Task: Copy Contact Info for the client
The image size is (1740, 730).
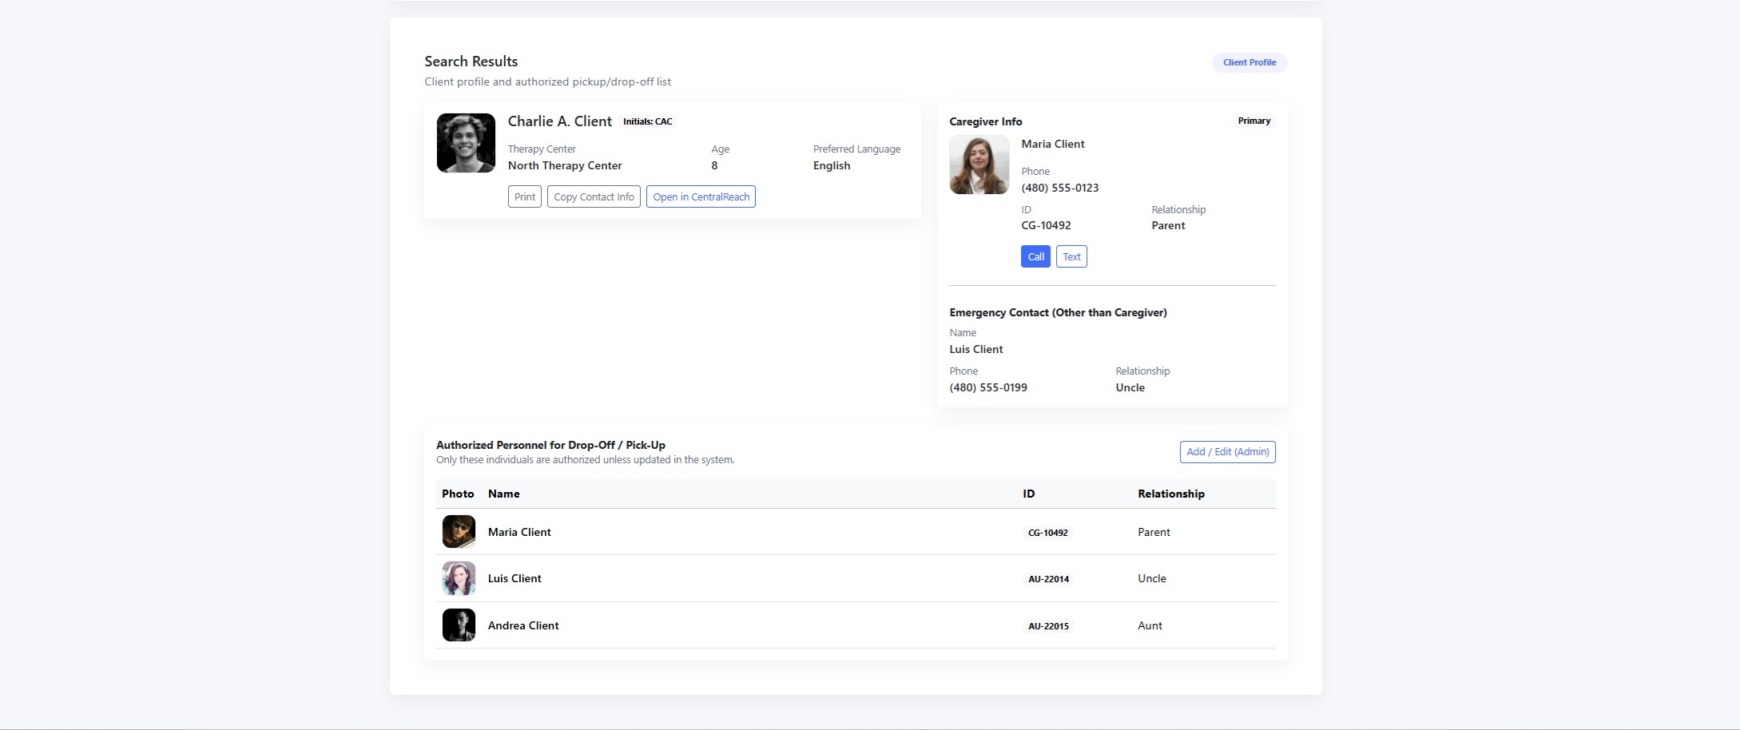Action: [x=594, y=197]
